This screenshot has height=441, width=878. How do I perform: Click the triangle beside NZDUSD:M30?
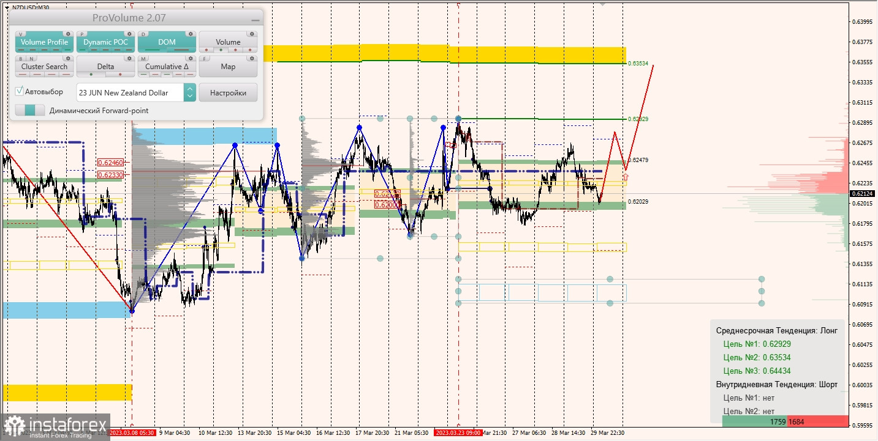[x=6, y=7]
